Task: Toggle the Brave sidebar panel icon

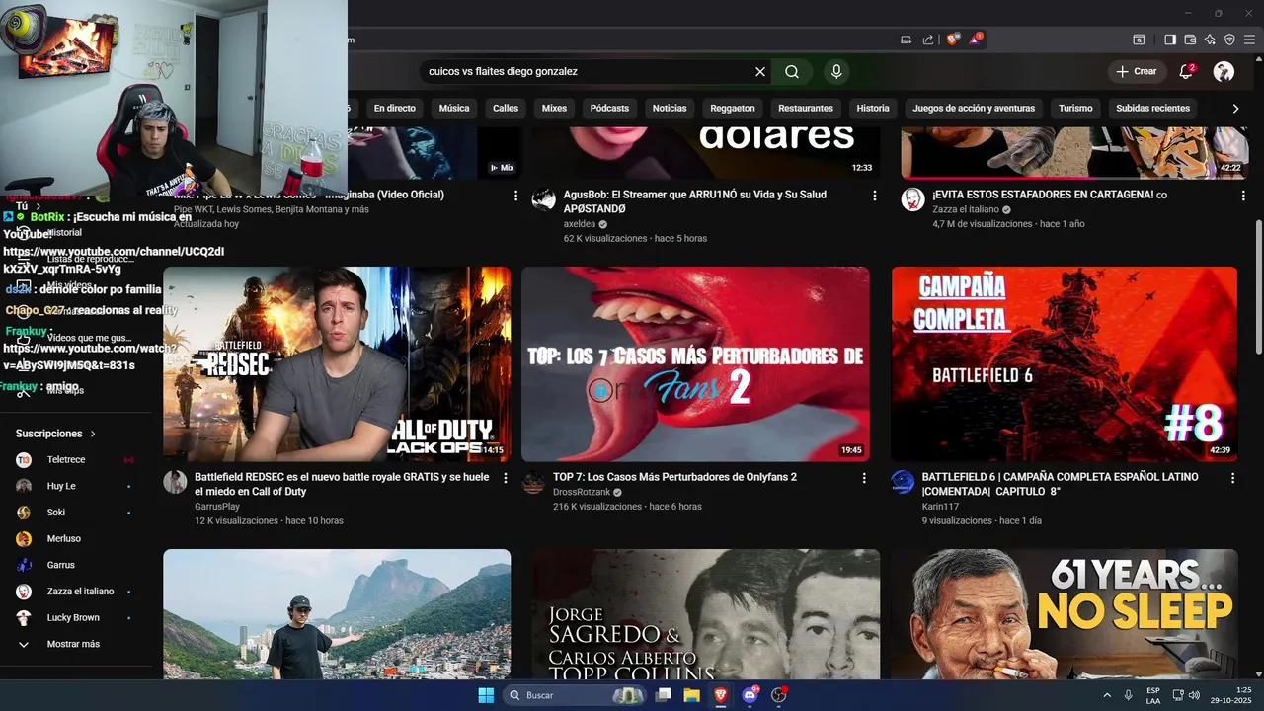Action: (1170, 39)
